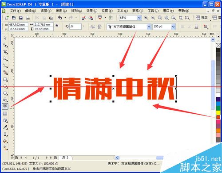Switch to the 页 1 page tab
This screenshot has height=173, width=222.
(x=65, y=158)
